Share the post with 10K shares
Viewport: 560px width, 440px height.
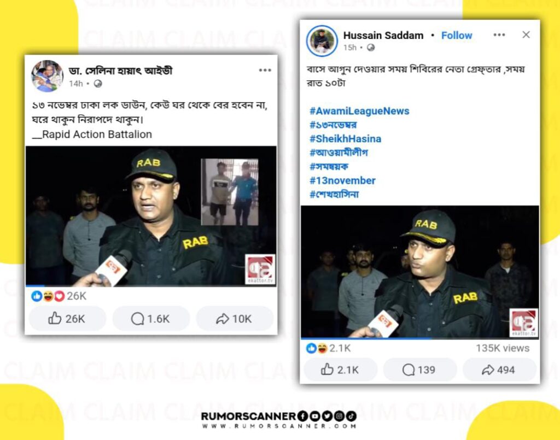pos(235,318)
